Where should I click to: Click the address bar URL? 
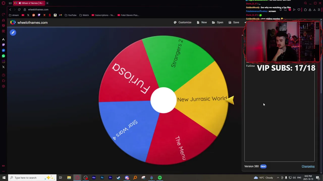coord(38,10)
